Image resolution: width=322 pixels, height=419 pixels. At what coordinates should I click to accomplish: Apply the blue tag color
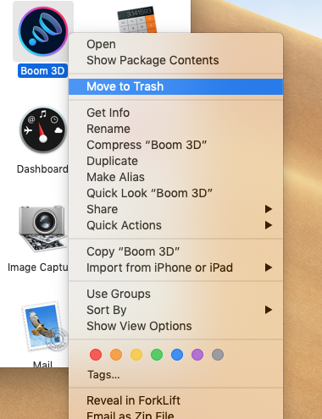click(x=177, y=355)
